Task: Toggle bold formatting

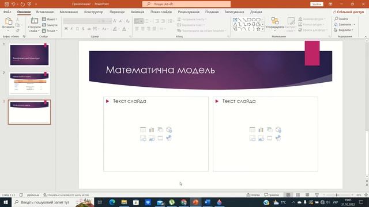Action: [x=66, y=29]
